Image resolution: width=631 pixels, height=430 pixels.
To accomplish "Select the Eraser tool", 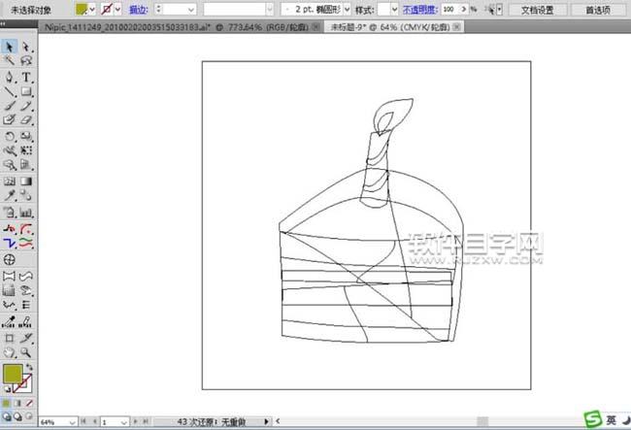I will click(x=26, y=119).
